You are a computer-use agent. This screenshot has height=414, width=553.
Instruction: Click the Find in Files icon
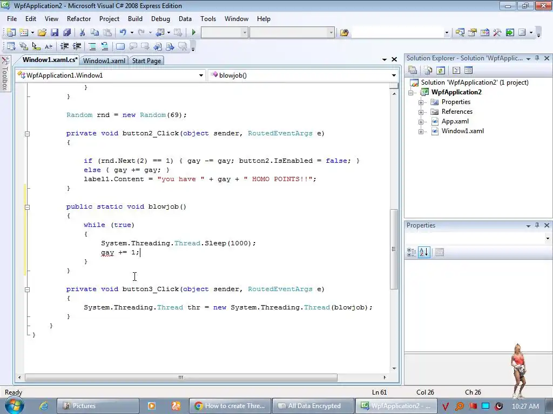344,32
